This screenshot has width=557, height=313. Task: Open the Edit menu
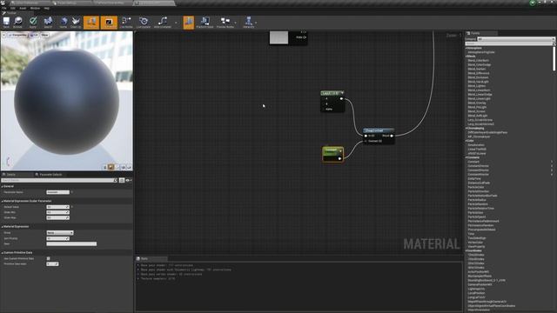pos(13,8)
